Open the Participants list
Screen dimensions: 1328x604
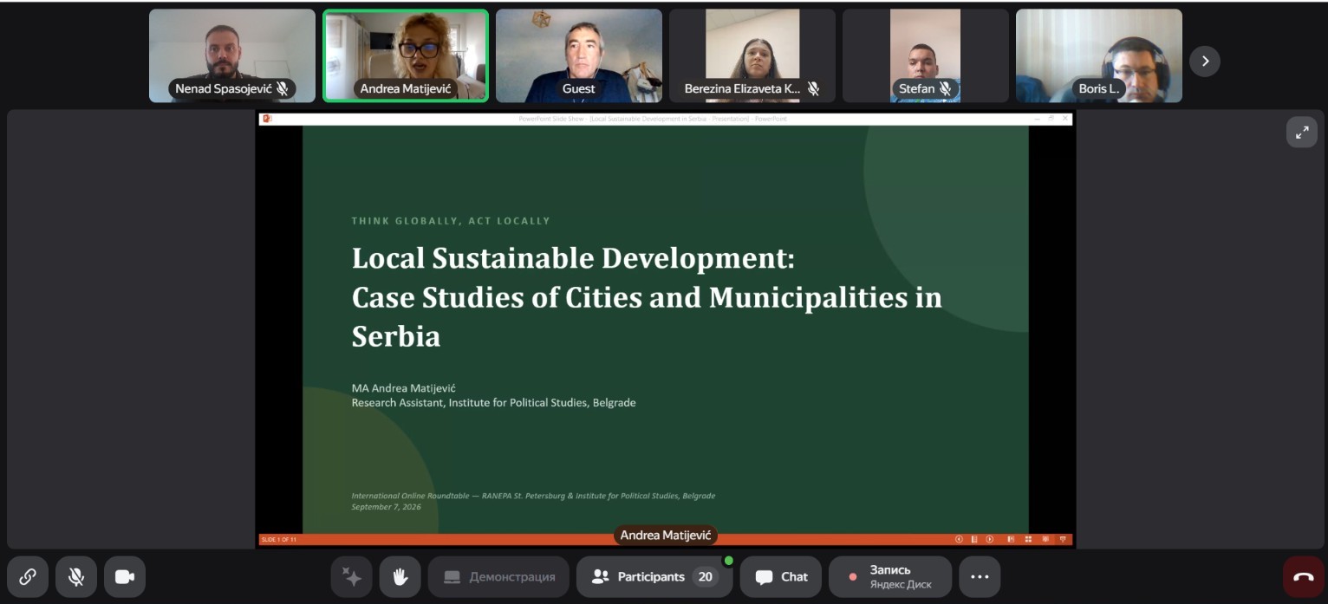[654, 576]
